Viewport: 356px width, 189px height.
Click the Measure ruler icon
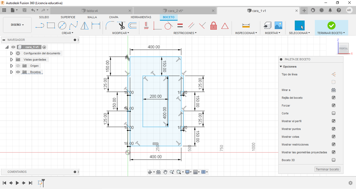[x=246, y=26]
